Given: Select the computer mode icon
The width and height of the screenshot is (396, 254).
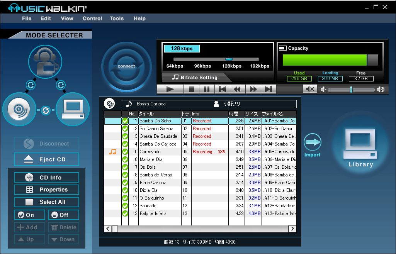Looking at the screenshot, I should 73,109.
